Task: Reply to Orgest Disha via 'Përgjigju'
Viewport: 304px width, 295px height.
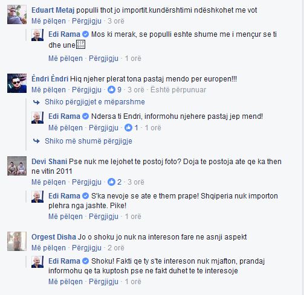Action: [x=86, y=248]
